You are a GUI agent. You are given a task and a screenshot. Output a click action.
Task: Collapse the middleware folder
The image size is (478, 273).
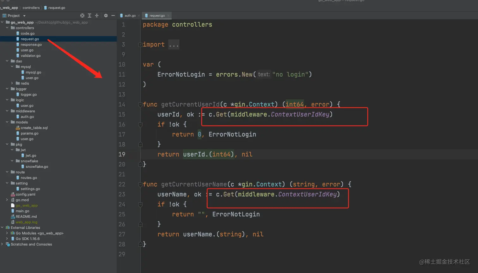pos(7,111)
